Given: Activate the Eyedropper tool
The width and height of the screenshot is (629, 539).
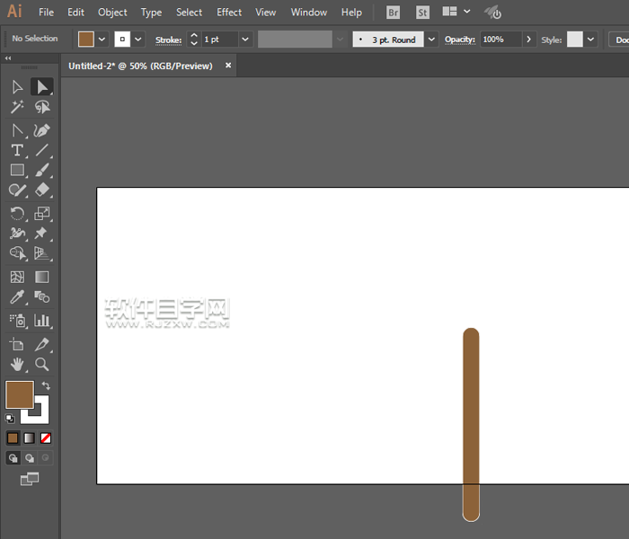Looking at the screenshot, I should tap(17, 297).
